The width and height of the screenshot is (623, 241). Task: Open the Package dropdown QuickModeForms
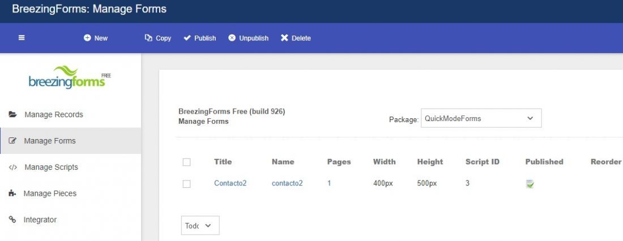(481, 118)
